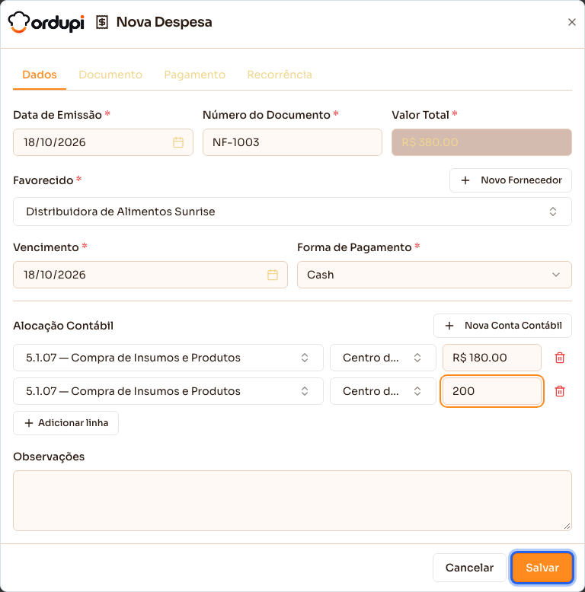Delete the allocation row with value 200

tap(560, 391)
